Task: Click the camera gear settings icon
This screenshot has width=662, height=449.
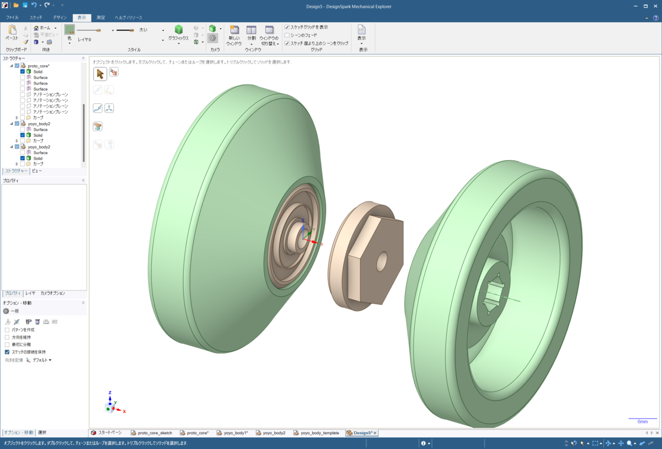Action: [x=212, y=38]
